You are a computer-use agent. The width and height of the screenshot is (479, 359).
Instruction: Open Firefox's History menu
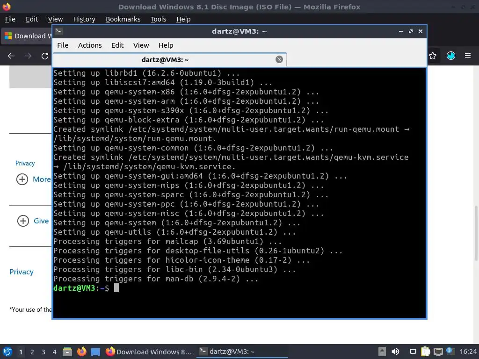[x=84, y=19]
